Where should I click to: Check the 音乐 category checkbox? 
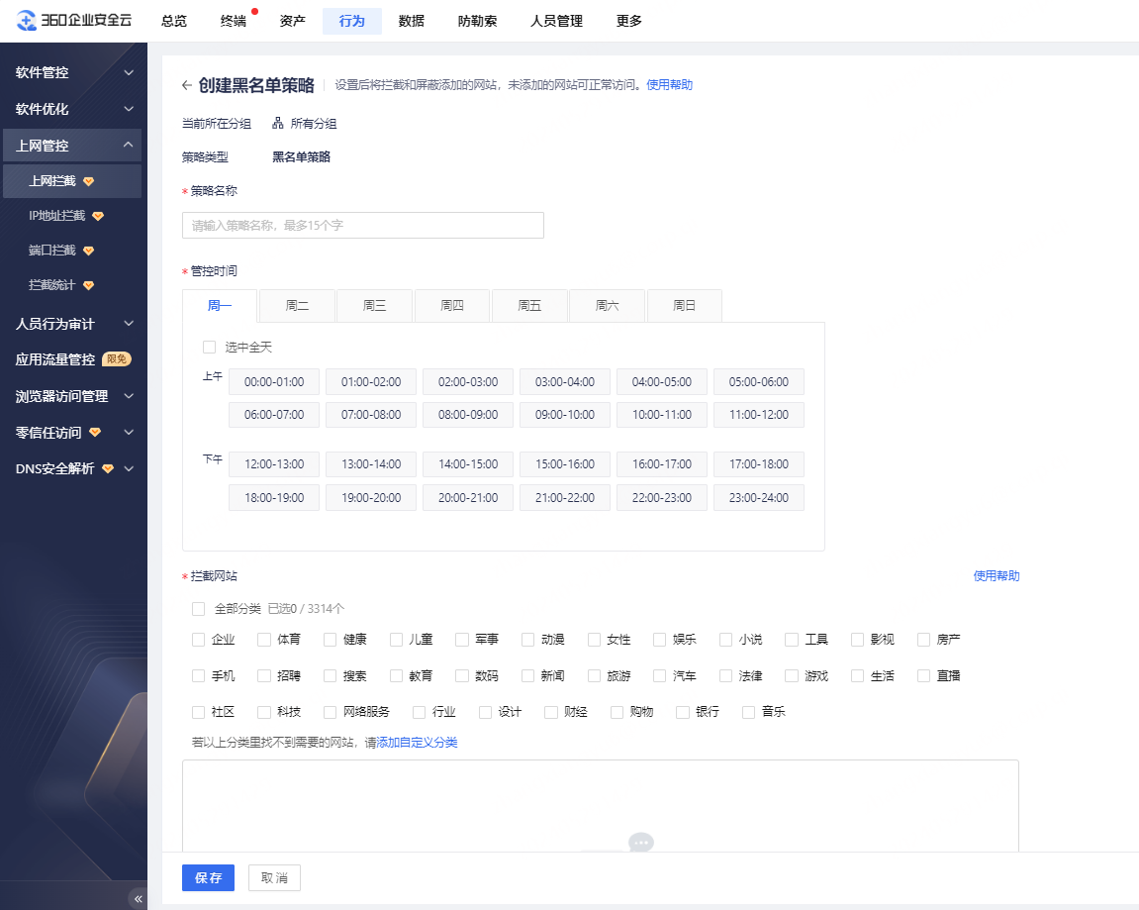(x=748, y=712)
